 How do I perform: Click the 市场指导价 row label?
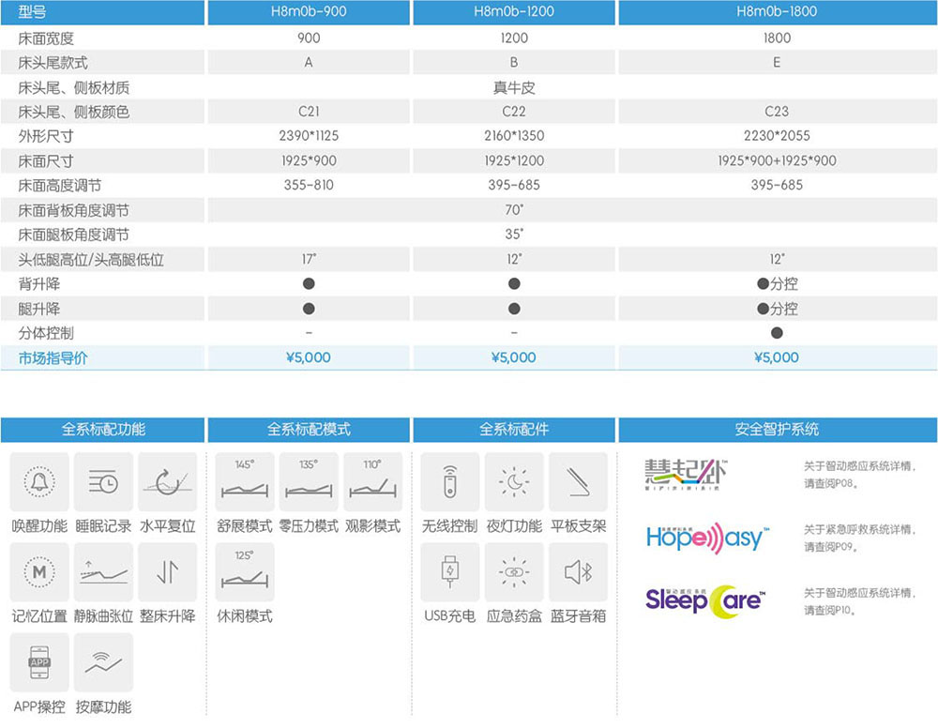(x=53, y=358)
